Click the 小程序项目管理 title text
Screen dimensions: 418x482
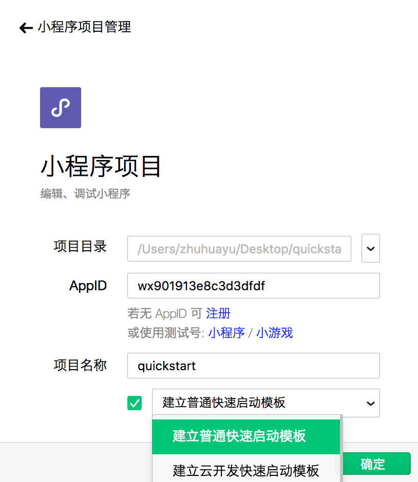point(84,27)
